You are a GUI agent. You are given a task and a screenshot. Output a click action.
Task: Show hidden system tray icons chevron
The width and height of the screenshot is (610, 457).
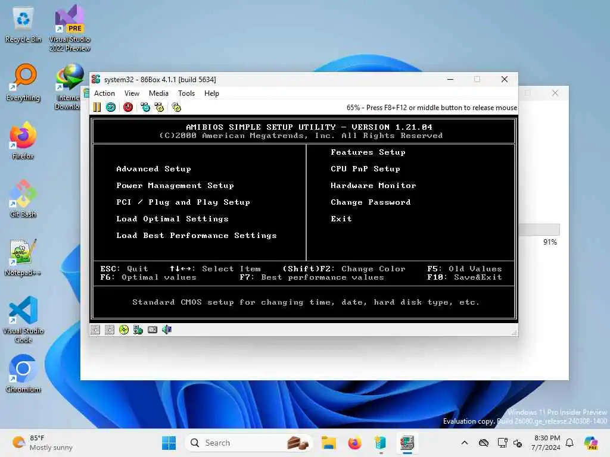coord(465,443)
